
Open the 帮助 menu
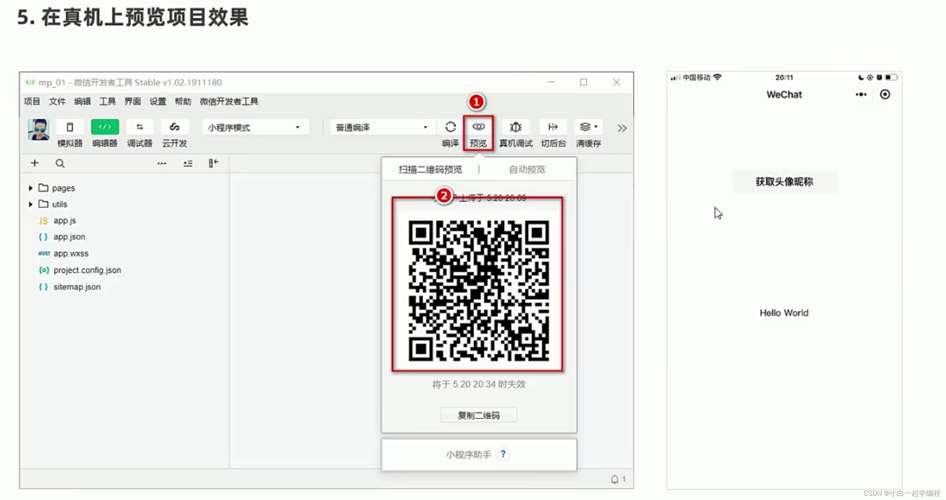pyautogui.click(x=183, y=101)
